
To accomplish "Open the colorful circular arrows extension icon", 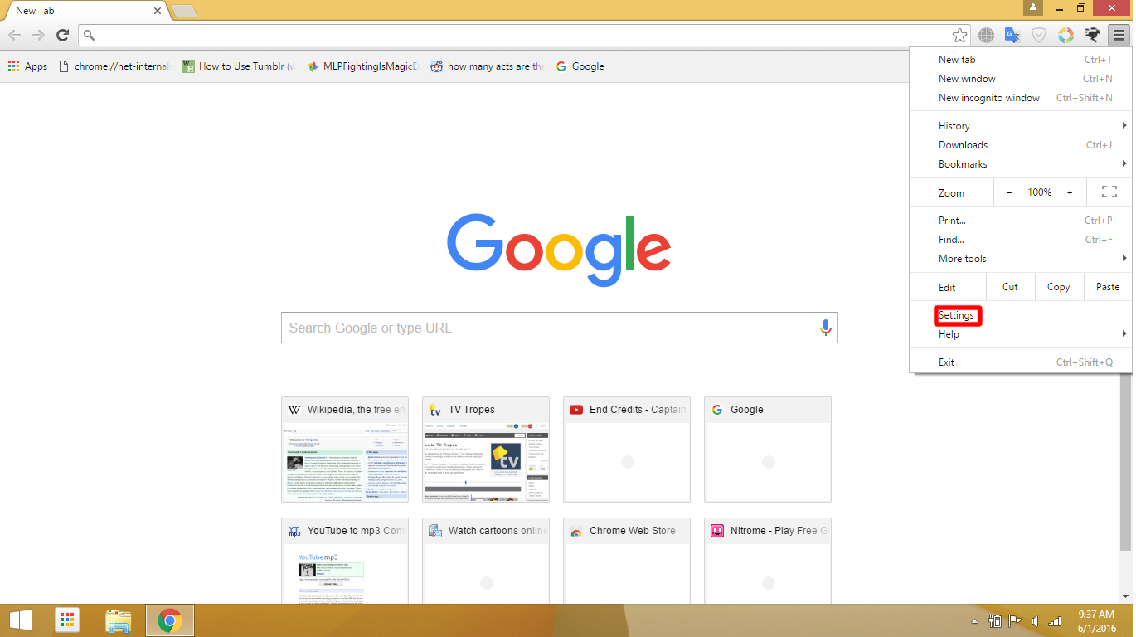I will coord(1066,35).
